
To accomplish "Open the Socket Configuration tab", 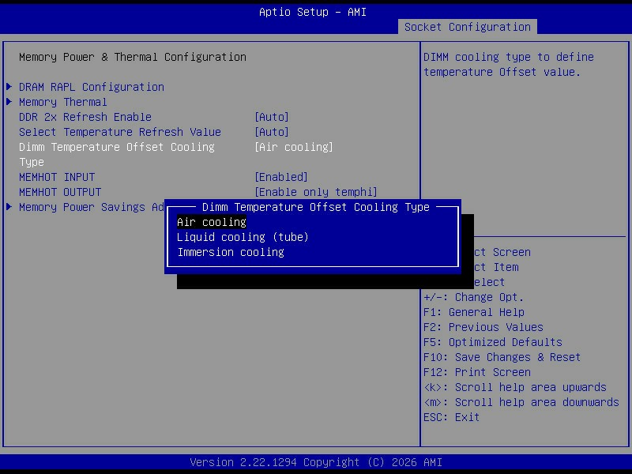I will click(x=468, y=27).
